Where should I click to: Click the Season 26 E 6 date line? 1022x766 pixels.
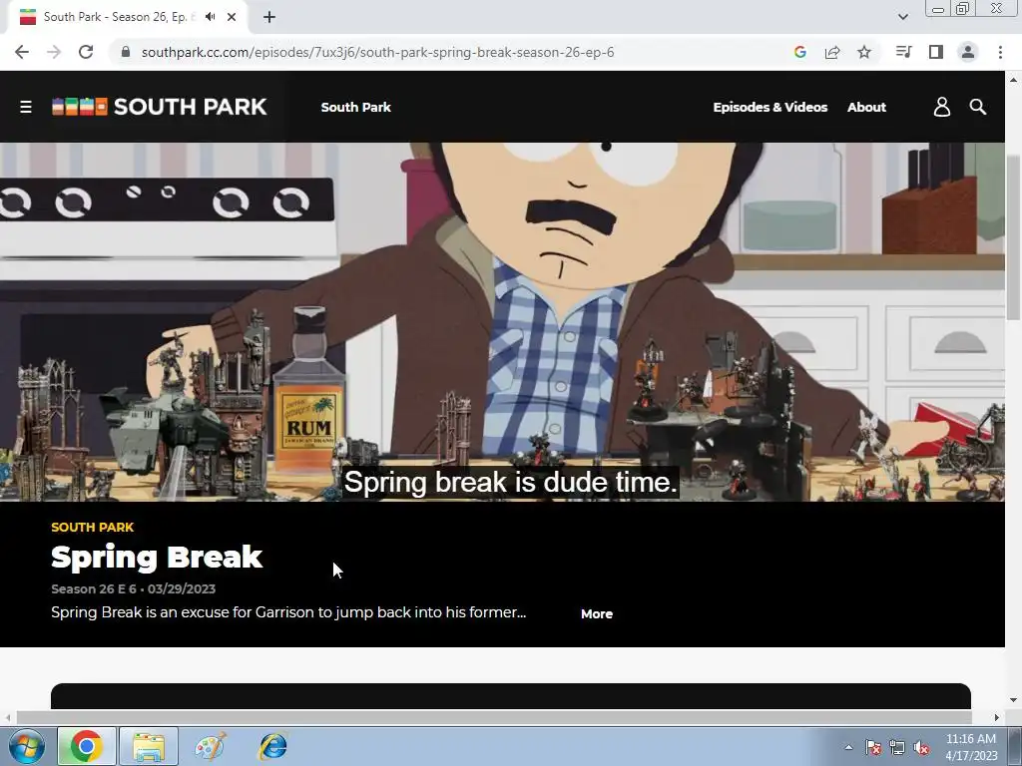tap(134, 588)
